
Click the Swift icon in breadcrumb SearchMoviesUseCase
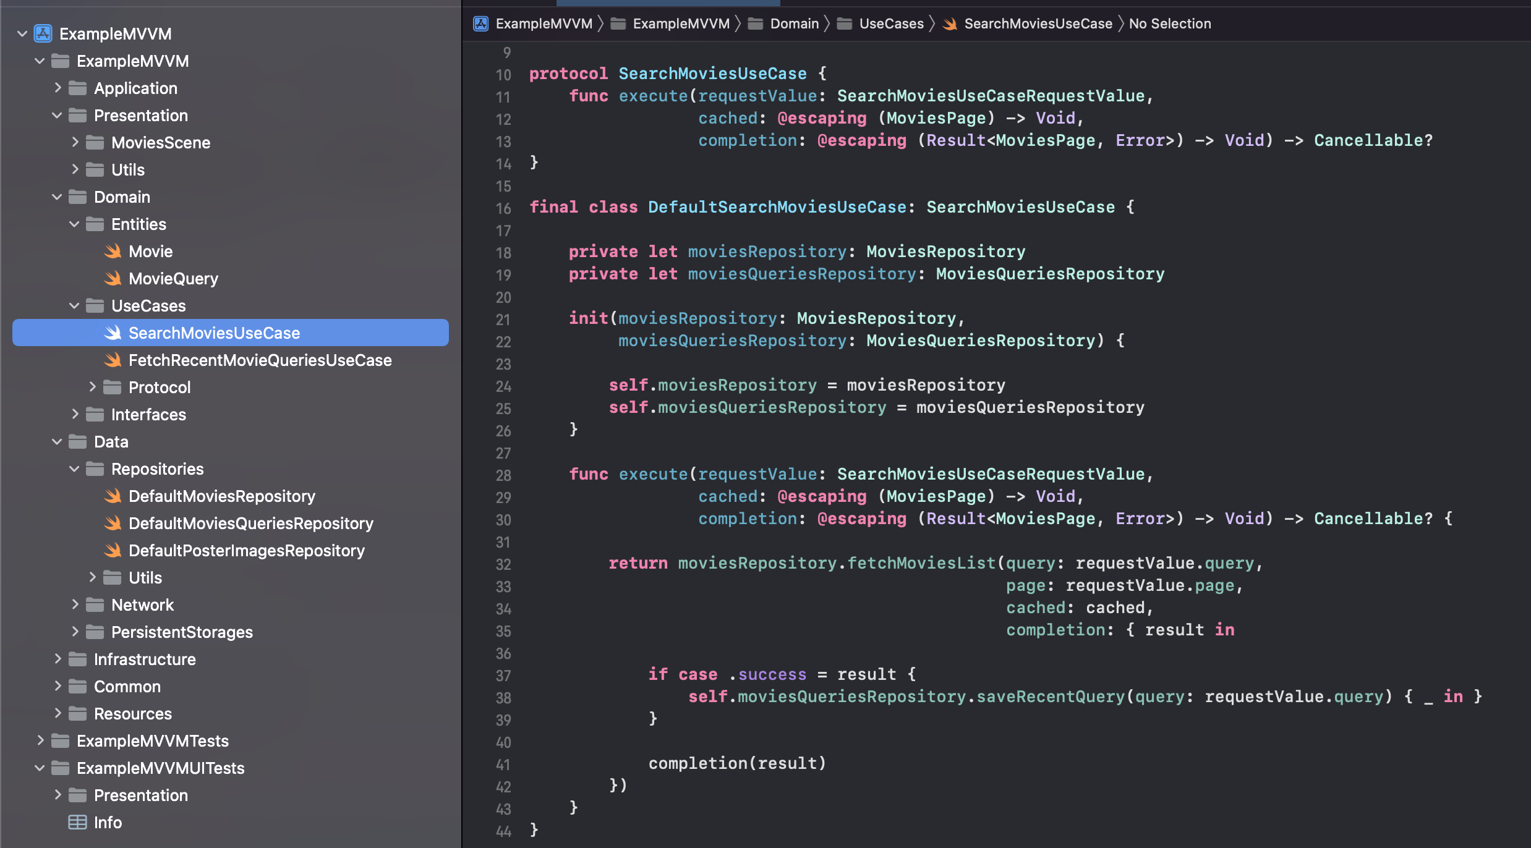(x=950, y=23)
